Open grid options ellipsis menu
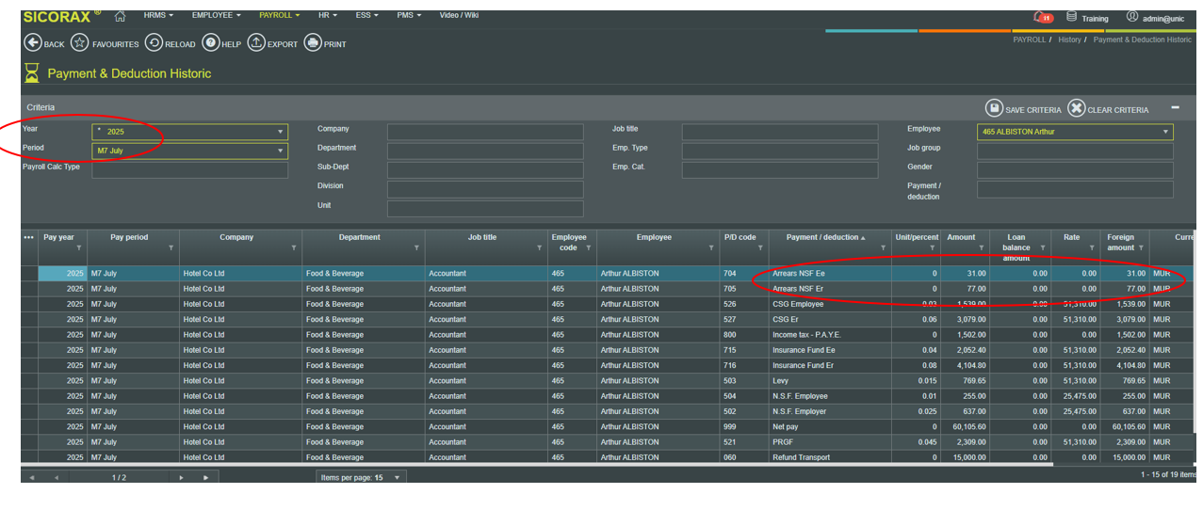Image resolution: width=1203 pixels, height=510 pixels. click(x=29, y=237)
